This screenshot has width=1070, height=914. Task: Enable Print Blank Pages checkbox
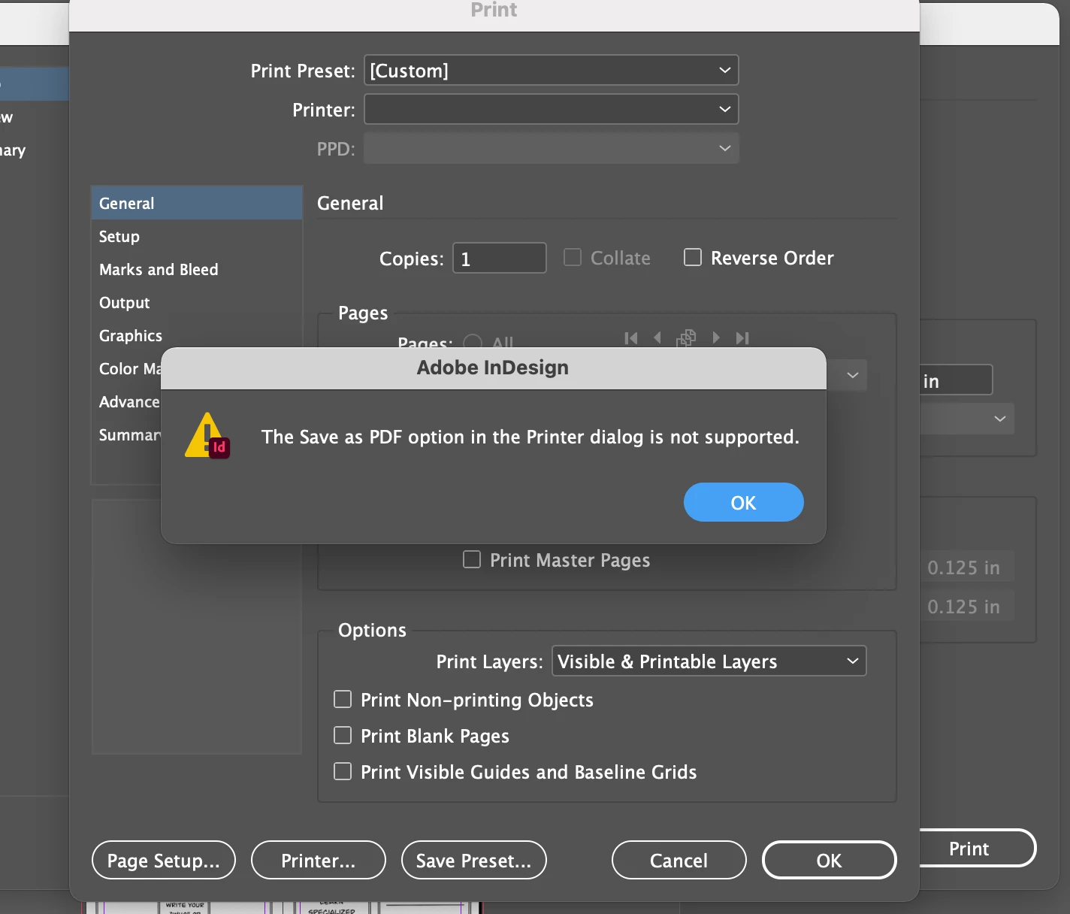pos(343,735)
